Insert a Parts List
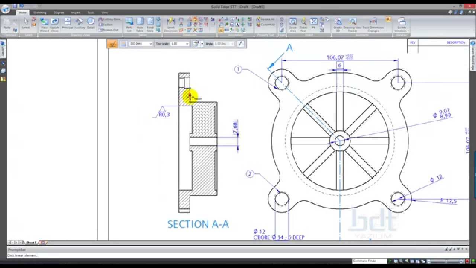Viewport: 476px width, 268px height. click(129, 25)
